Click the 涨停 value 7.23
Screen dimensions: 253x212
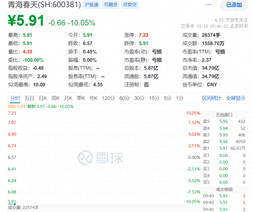tap(144, 35)
